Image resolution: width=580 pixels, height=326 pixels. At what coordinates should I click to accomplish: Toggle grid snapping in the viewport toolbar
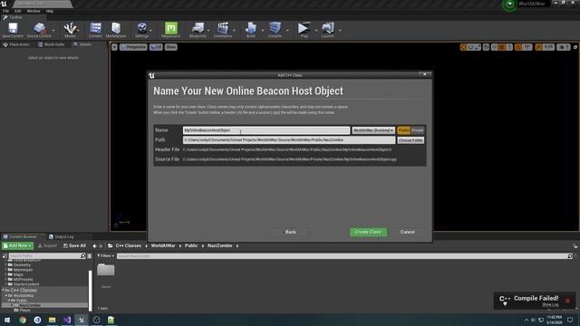pos(501,47)
